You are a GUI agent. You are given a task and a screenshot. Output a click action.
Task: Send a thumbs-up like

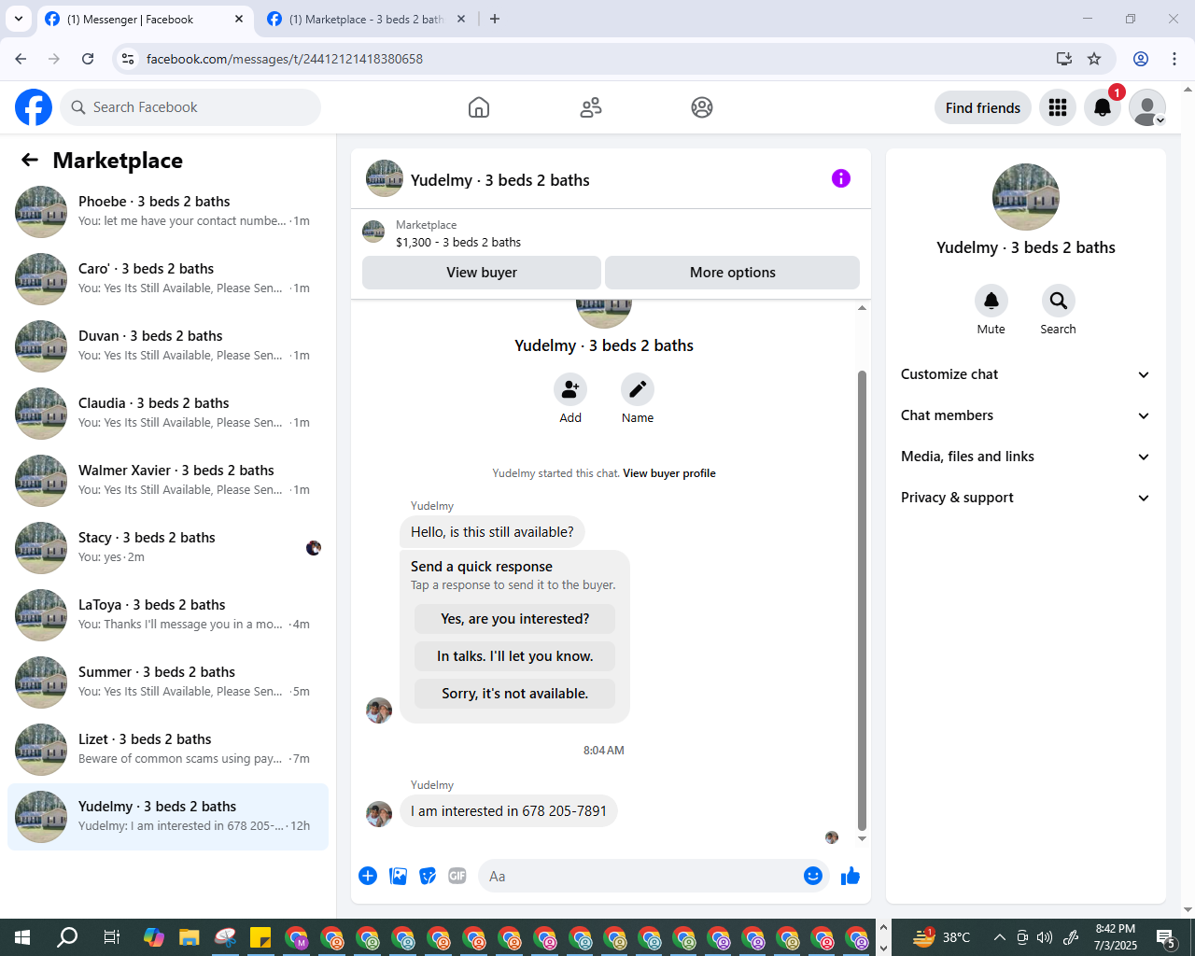[x=851, y=876]
